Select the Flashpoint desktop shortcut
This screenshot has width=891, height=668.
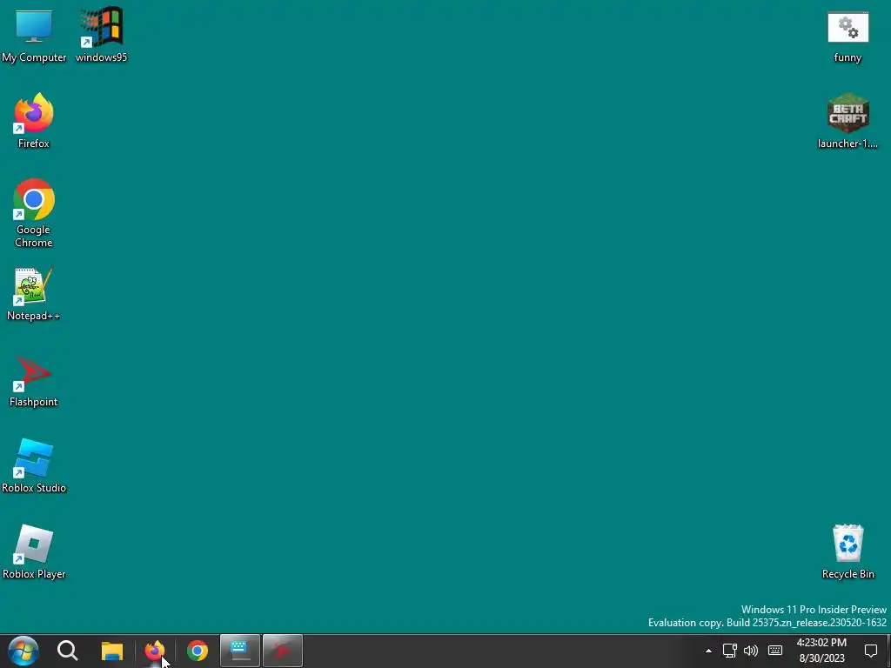coord(34,382)
